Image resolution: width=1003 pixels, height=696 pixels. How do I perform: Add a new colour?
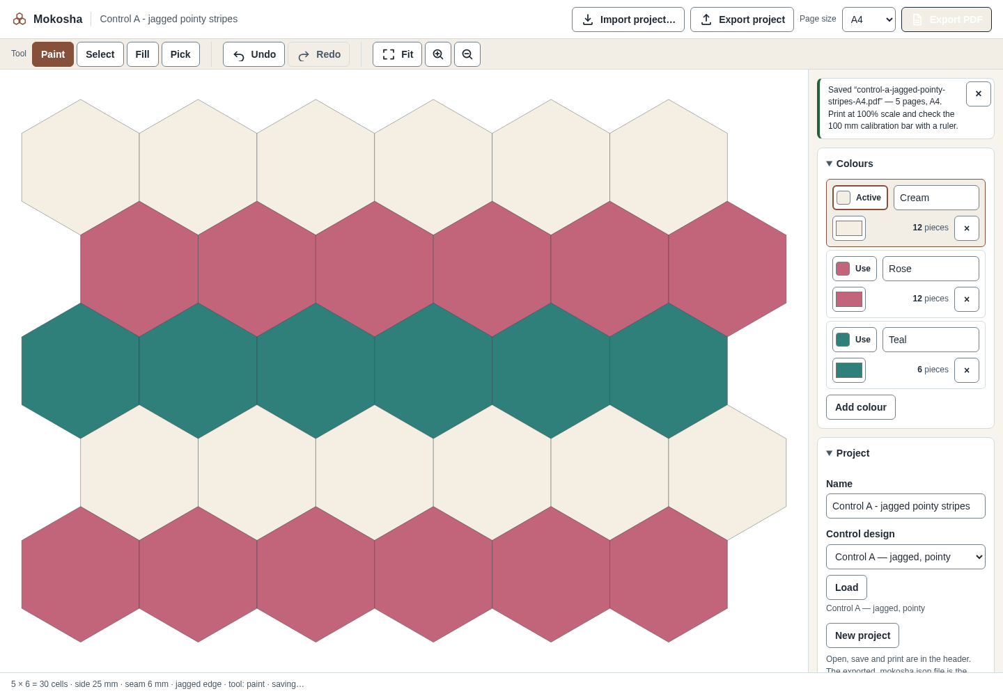pos(861,407)
